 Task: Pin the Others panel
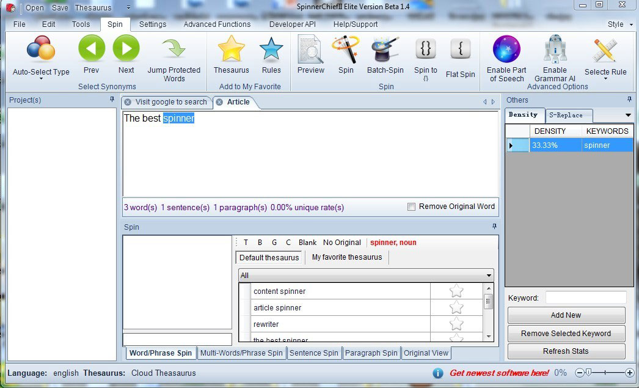[629, 100]
